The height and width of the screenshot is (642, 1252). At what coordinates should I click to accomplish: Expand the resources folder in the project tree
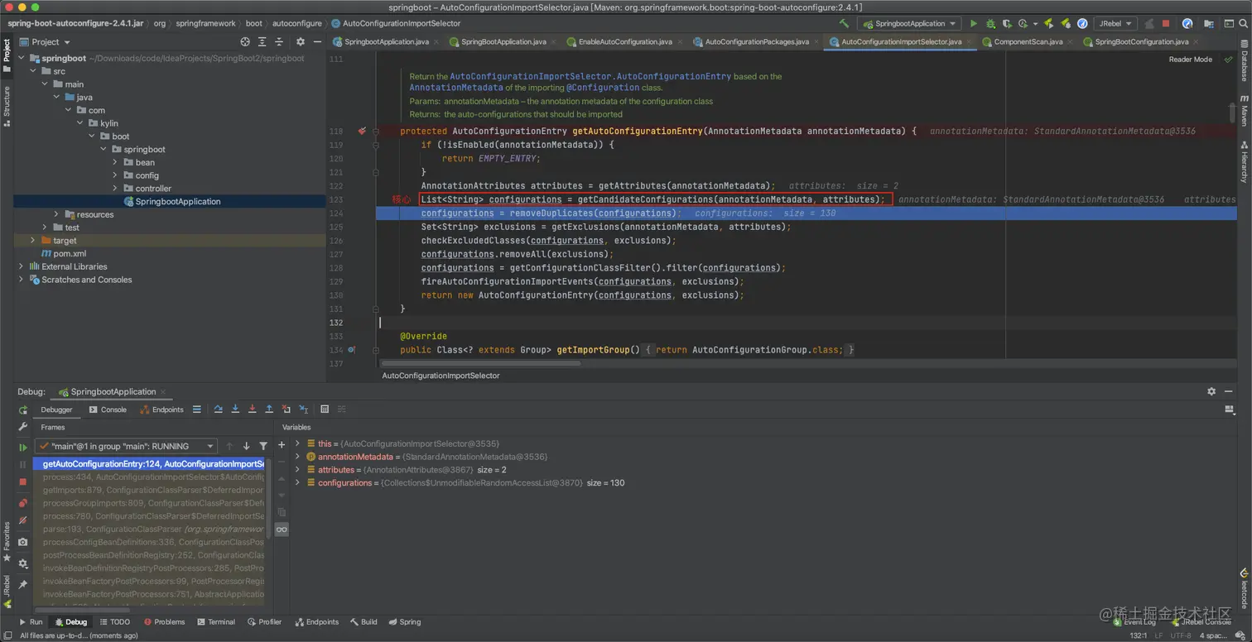point(56,214)
